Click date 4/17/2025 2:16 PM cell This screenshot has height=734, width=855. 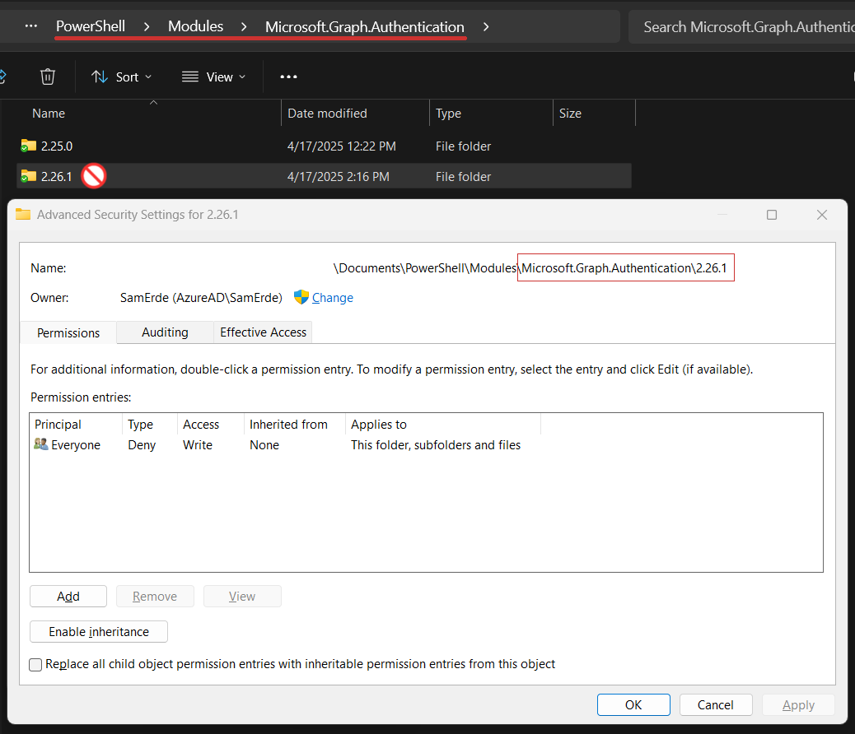coord(338,177)
